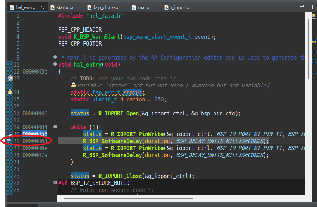Collapse the #if BSP_TZ_SECURE_BUILD block
The height and width of the screenshot is (207, 317).
tap(55, 182)
